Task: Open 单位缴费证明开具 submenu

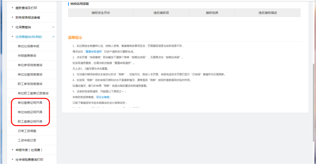Action: (30, 103)
